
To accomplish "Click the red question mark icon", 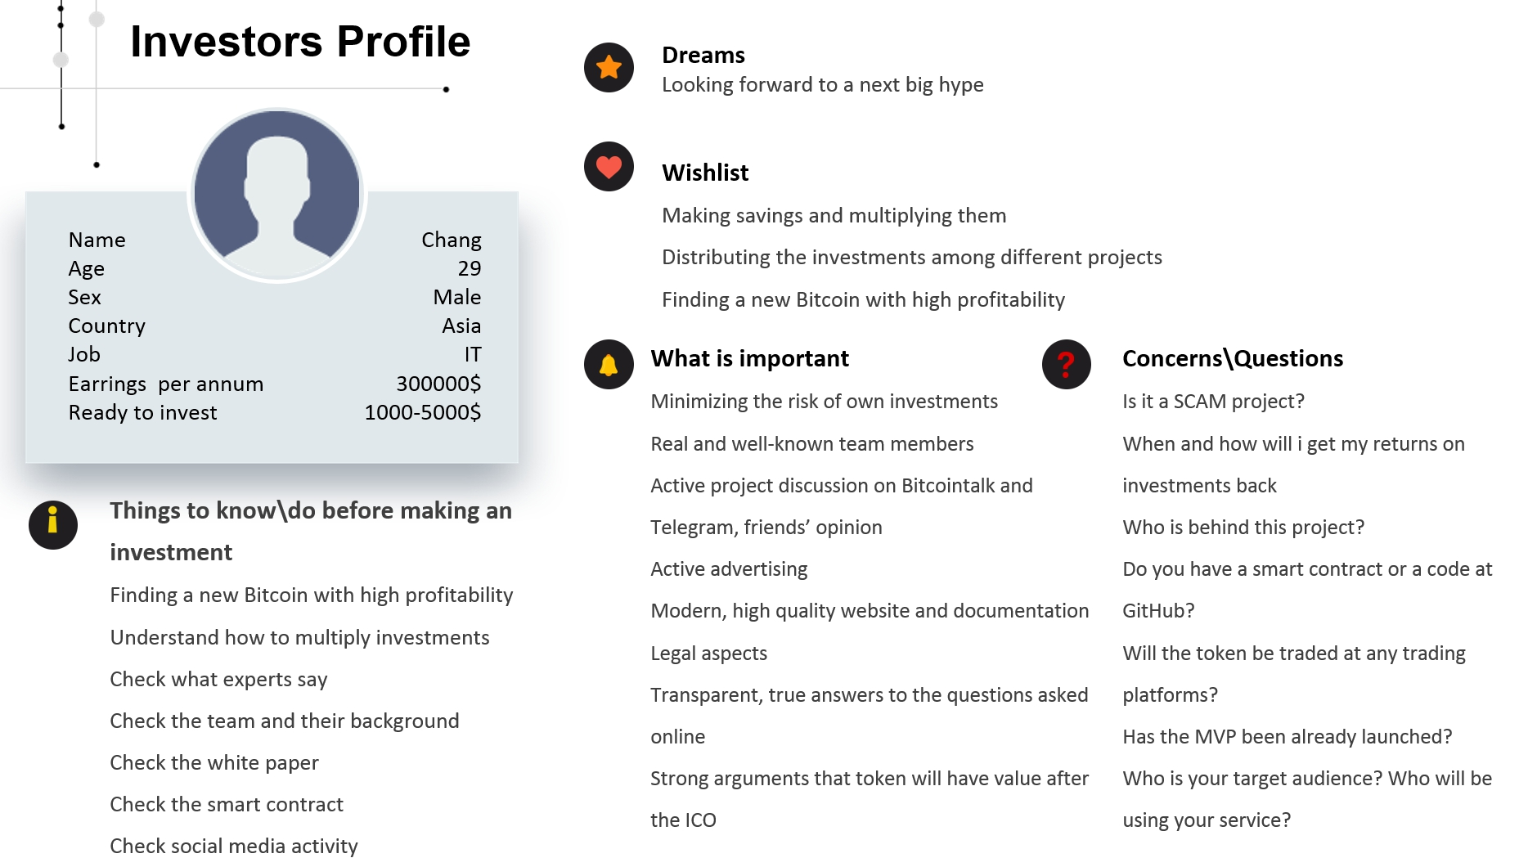I will (x=1066, y=365).
